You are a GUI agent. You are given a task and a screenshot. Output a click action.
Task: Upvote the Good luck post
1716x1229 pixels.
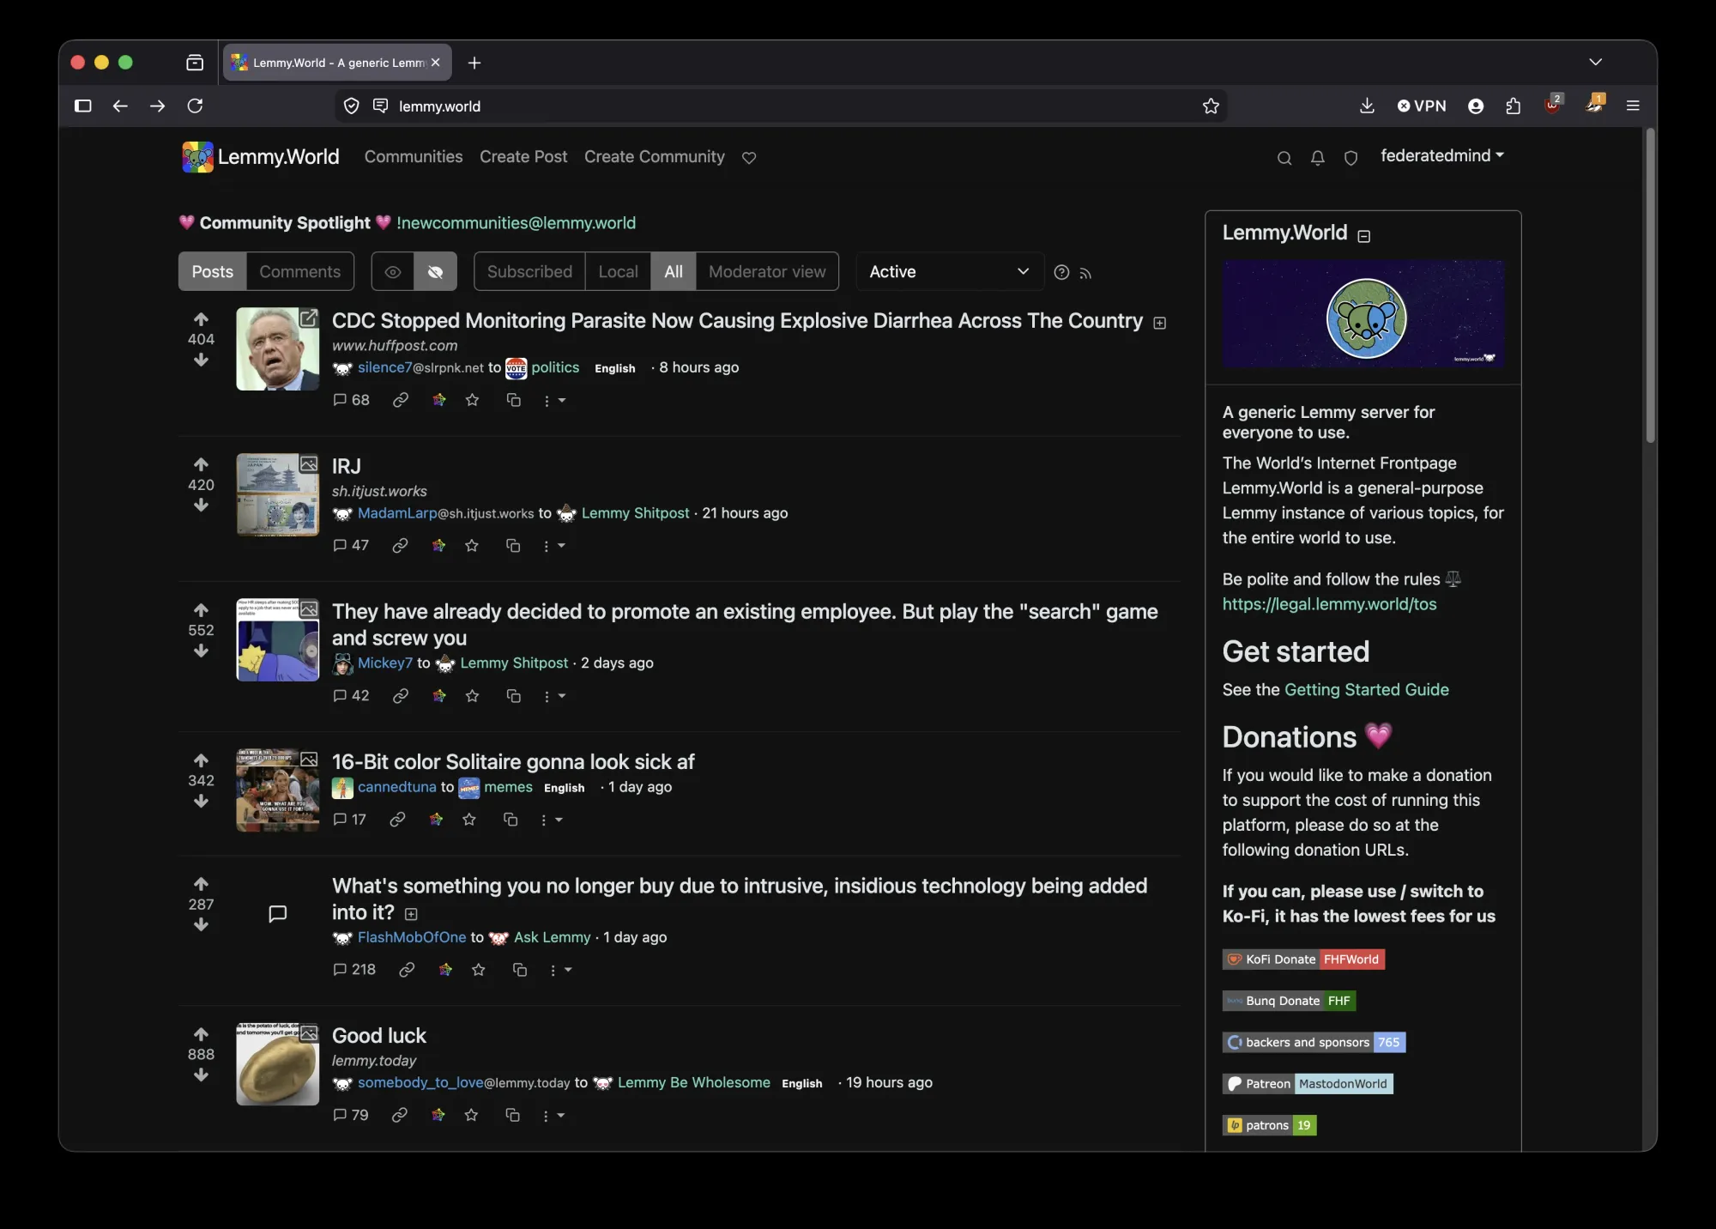(201, 1034)
